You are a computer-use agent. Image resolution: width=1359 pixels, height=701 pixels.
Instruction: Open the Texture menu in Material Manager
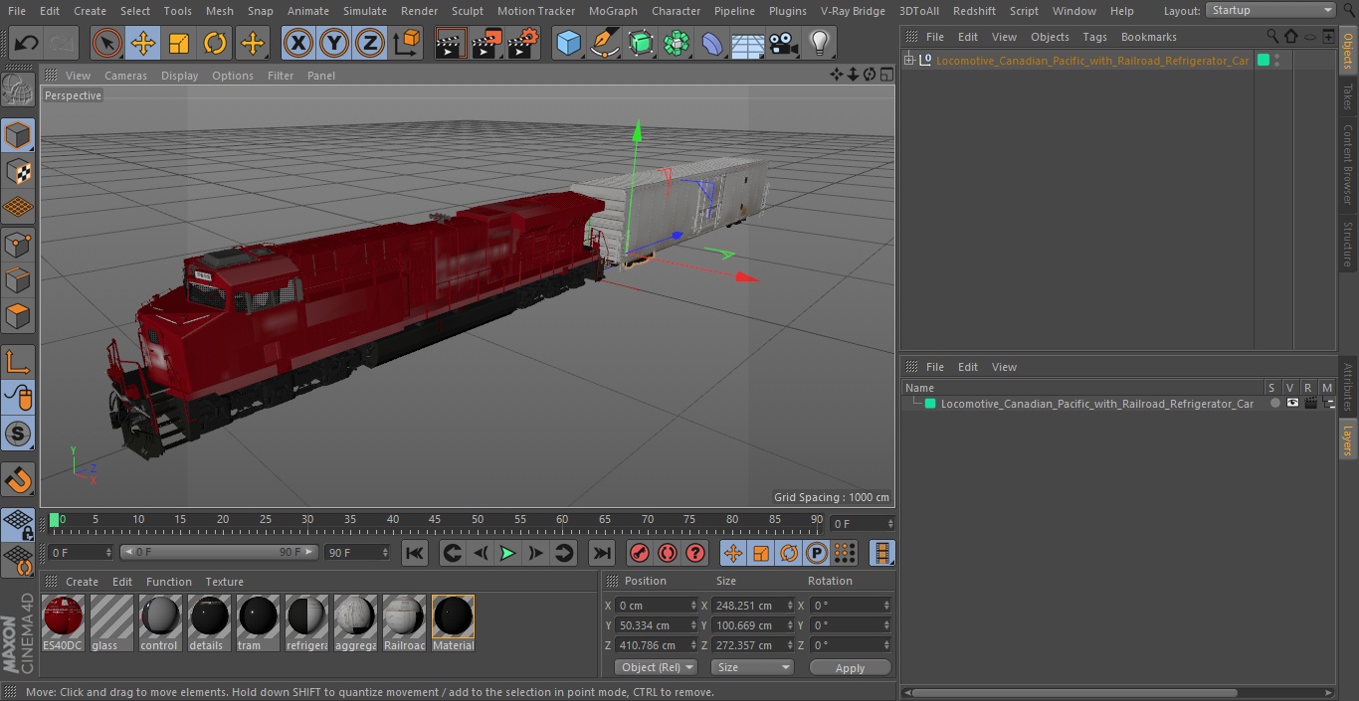coord(224,582)
